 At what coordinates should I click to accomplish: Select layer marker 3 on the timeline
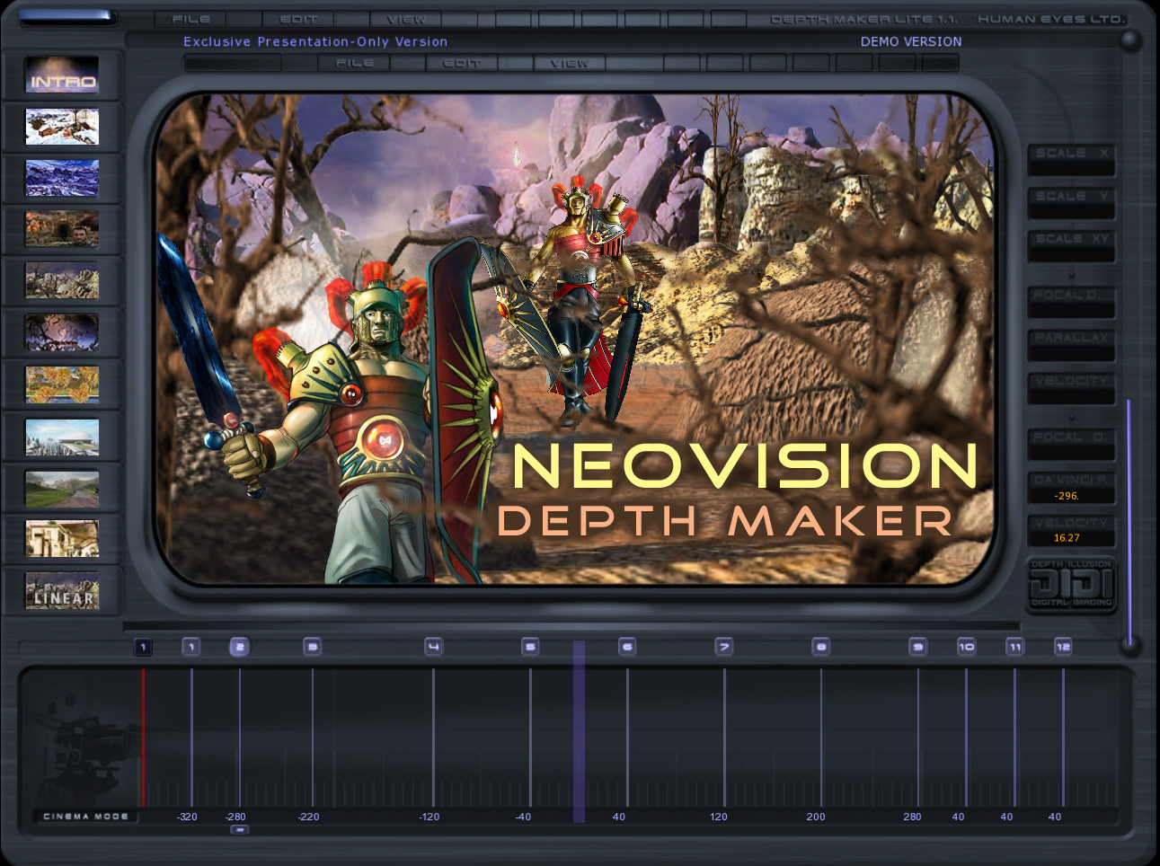point(312,647)
